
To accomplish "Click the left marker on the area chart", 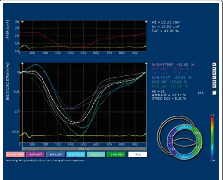I will coord(22,22).
